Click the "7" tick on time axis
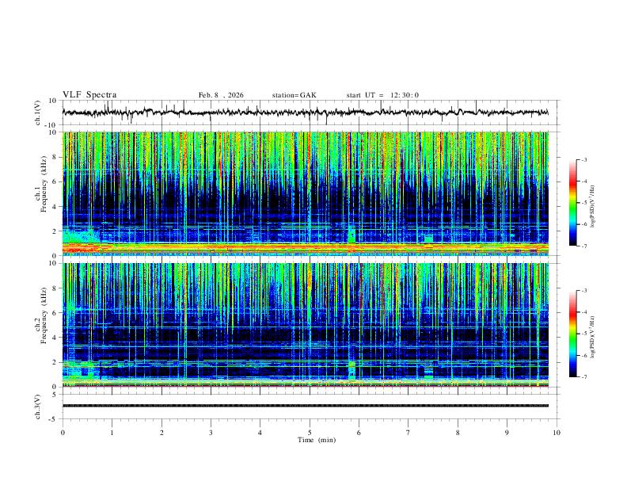The height and width of the screenshot is (485, 627). (x=408, y=433)
